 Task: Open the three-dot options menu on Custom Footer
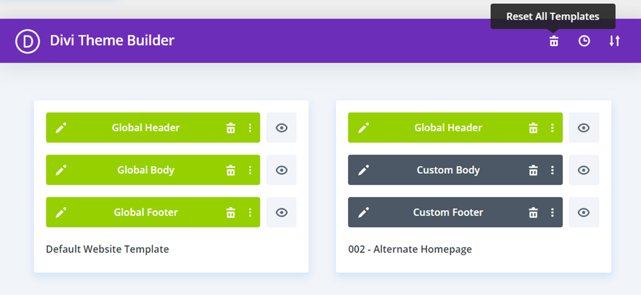(x=552, y=213)
